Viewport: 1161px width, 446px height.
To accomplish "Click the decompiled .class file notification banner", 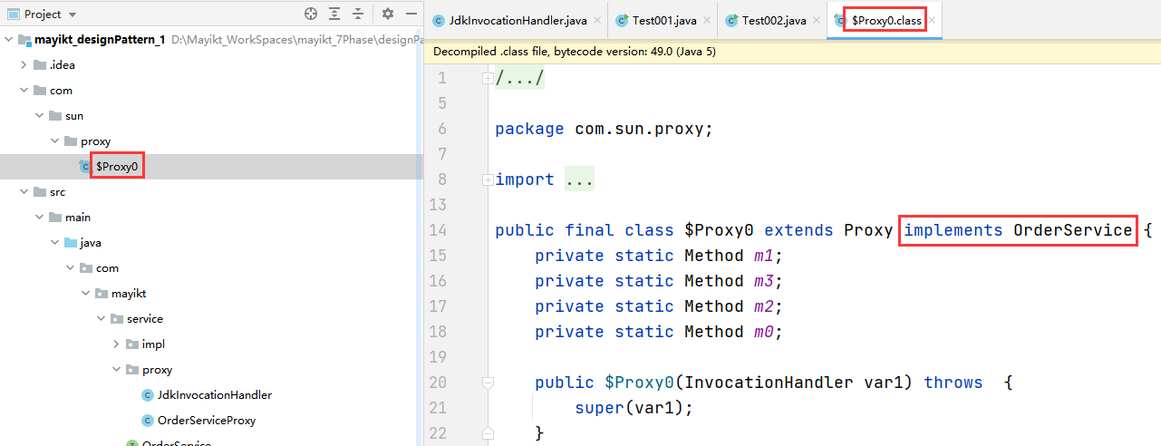I will tap(792, 52).
